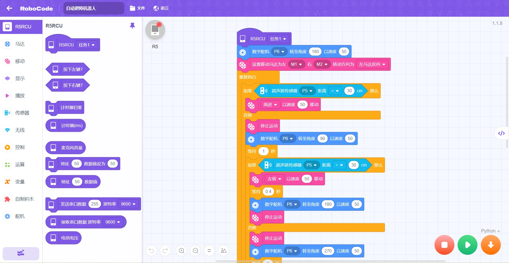Open the 传感器 block category

21,113
